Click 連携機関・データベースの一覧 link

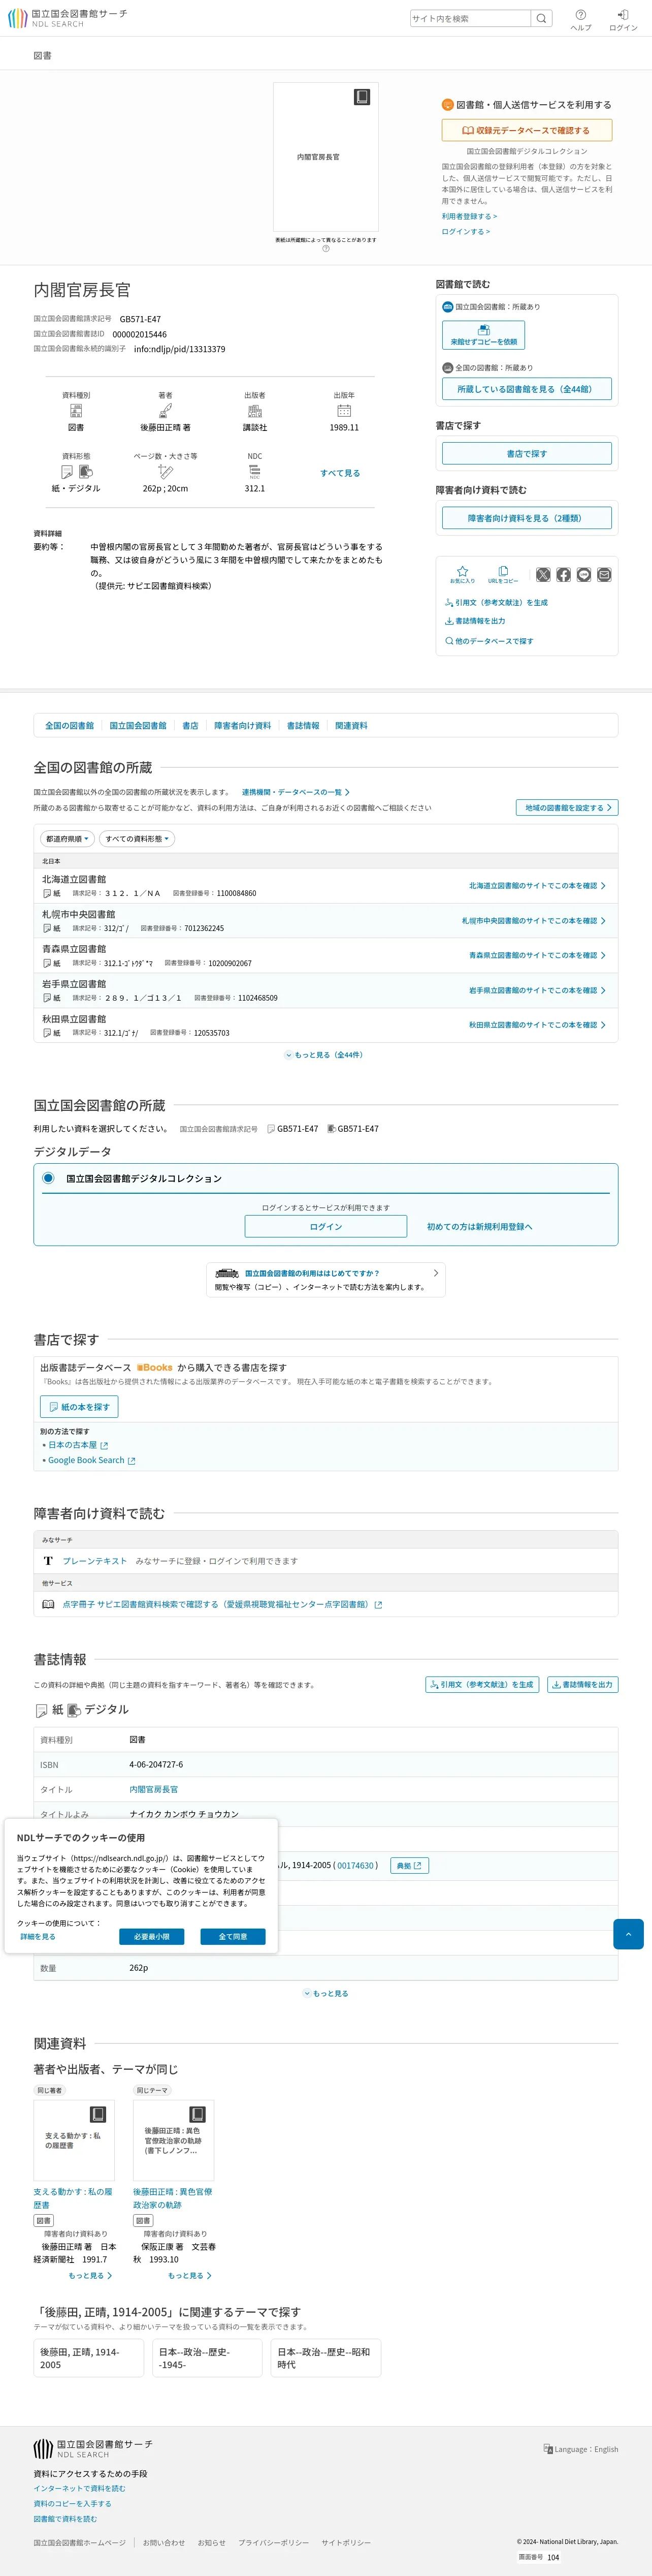296,792
